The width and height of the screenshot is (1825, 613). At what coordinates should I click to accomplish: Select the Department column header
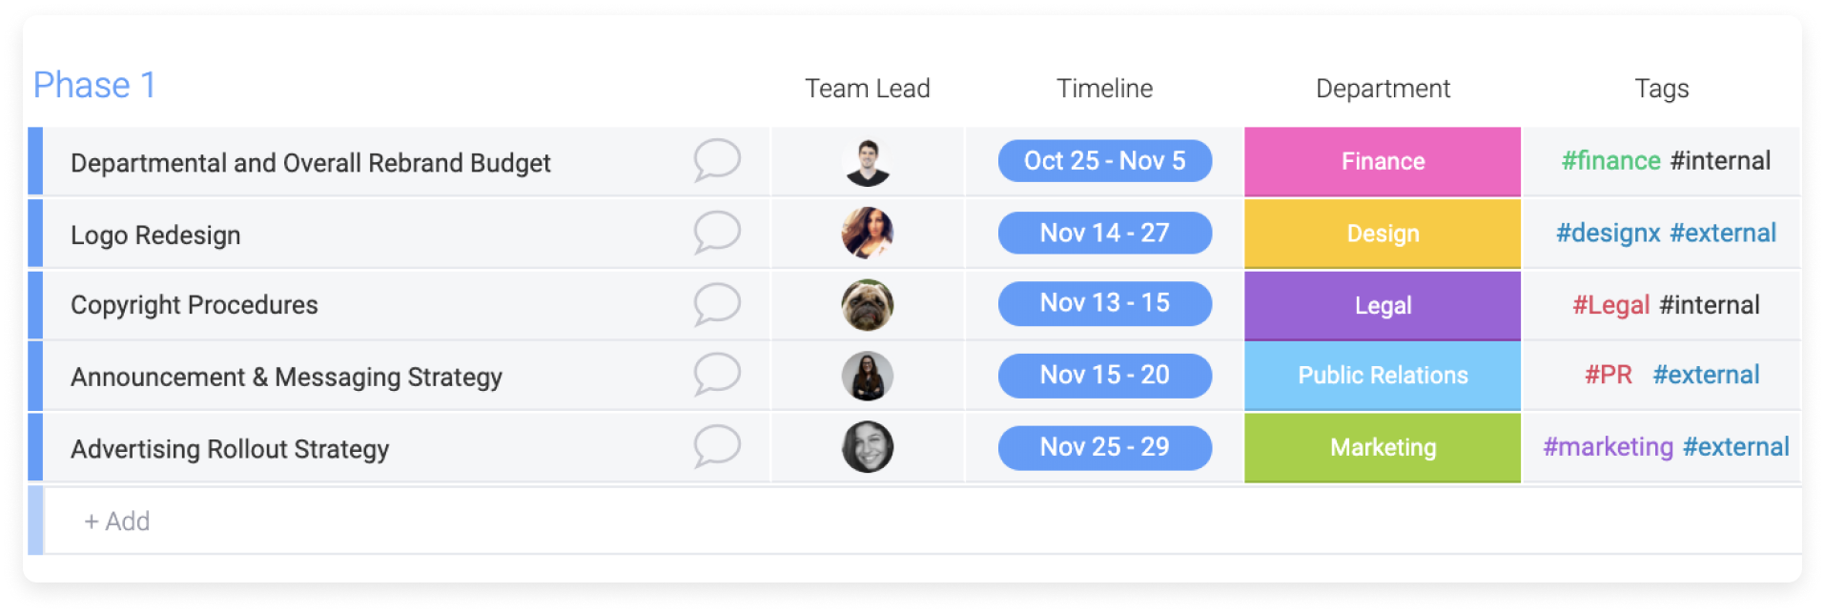pyautogui.click(x=1383, y=89)
